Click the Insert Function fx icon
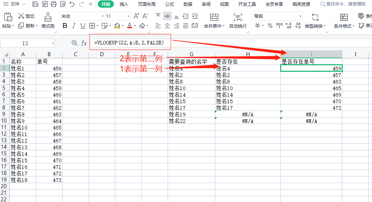The width and height of the screenshot is (372, 202). [84, 43]
